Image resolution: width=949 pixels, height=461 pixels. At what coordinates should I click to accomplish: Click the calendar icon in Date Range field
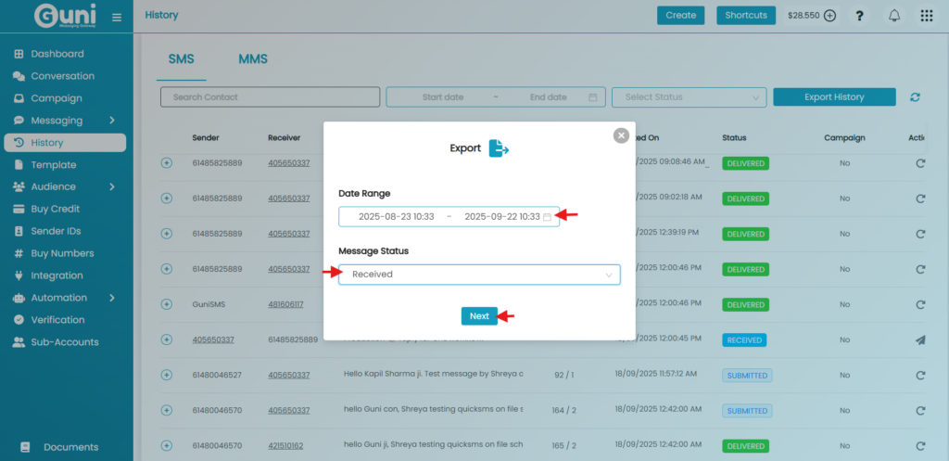coord(547,217)
